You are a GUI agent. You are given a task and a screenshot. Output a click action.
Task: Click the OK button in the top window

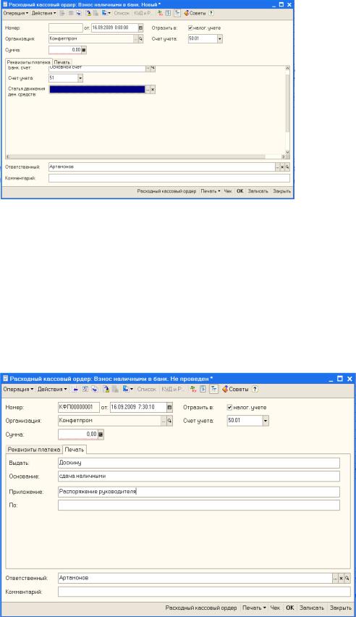pos(240,191)
